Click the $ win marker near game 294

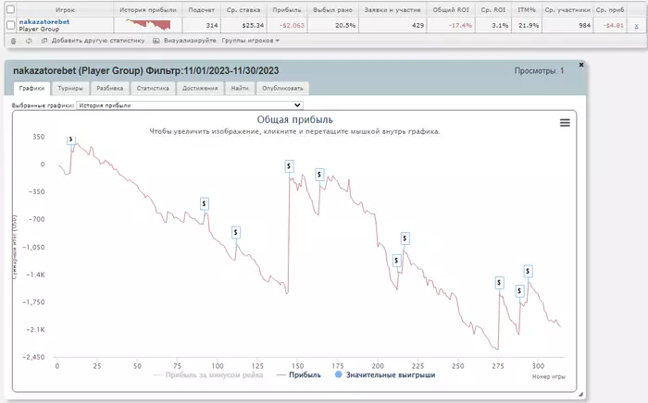(528, 271)
